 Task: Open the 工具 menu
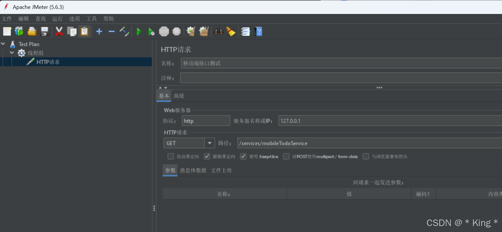[x=92, y=19]
